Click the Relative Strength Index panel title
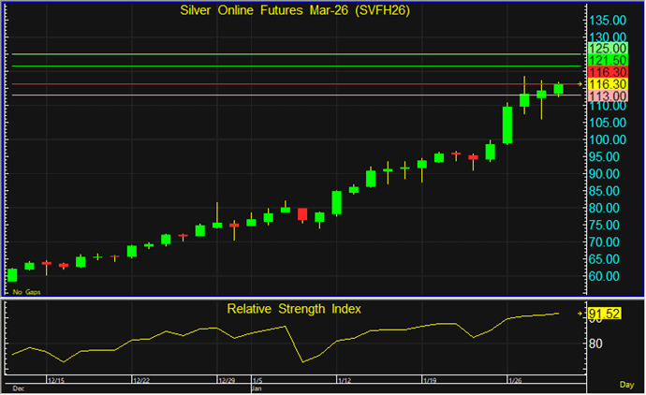 (x=294, y=308)
